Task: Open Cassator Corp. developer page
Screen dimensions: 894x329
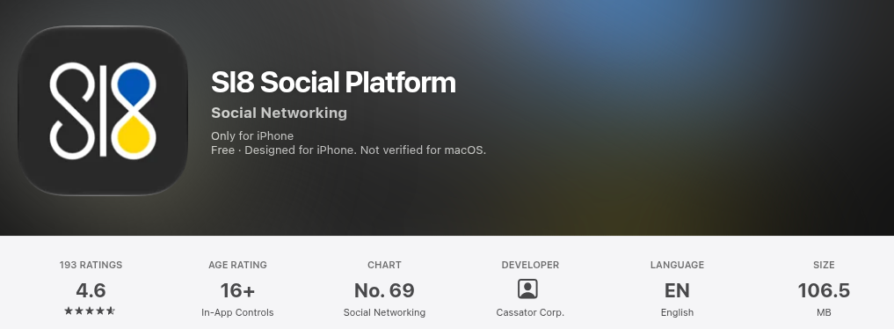Action: pos(530,312)
